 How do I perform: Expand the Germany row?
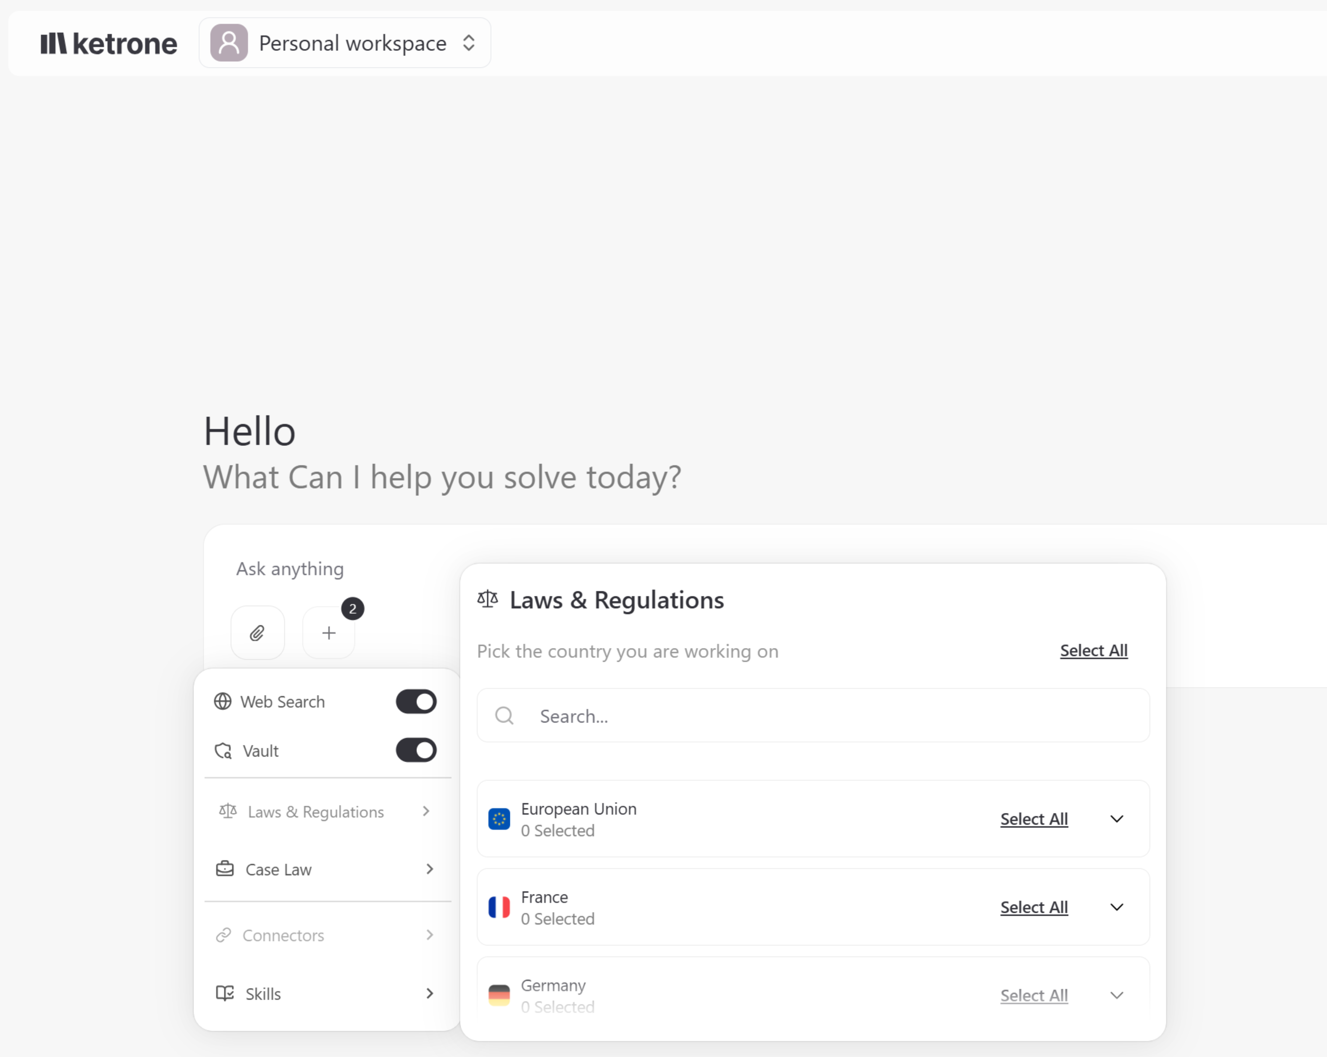[x=1117, y=995]
